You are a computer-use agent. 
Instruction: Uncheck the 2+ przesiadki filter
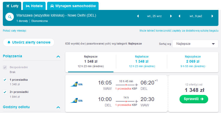(x=5, y=92)
